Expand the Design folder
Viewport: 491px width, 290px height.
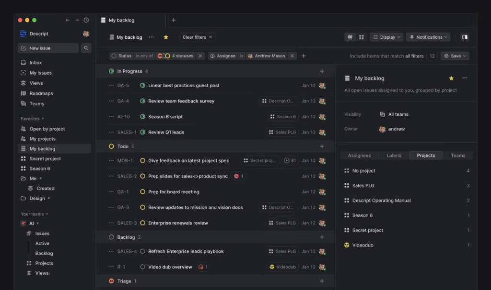click(x=49, y=199)
